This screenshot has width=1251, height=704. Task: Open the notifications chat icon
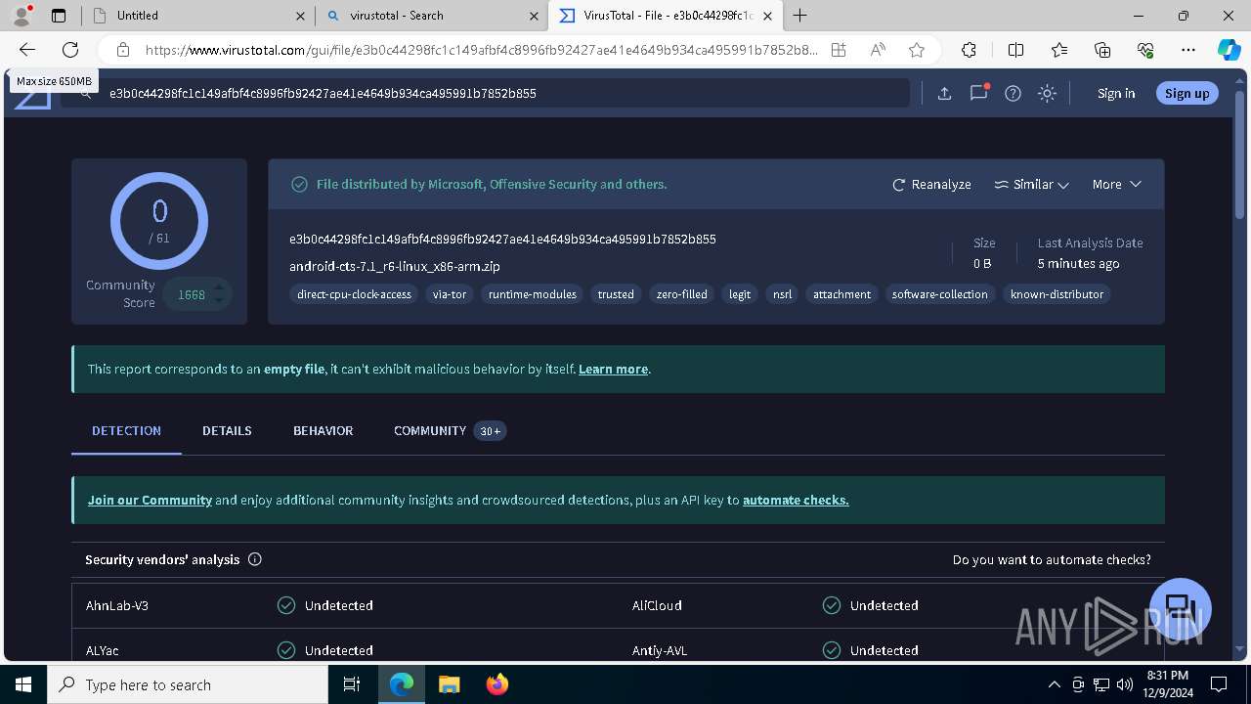pos(978,93)
